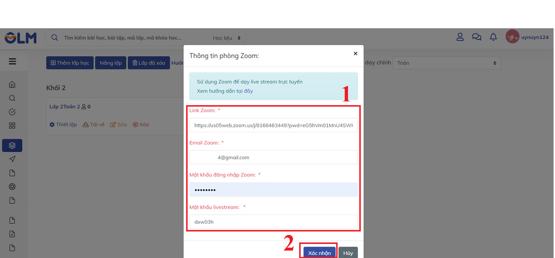Close the Thông tin phòng Zoom dialog
Screen dimensions: 555x258
tap(356, 54)
